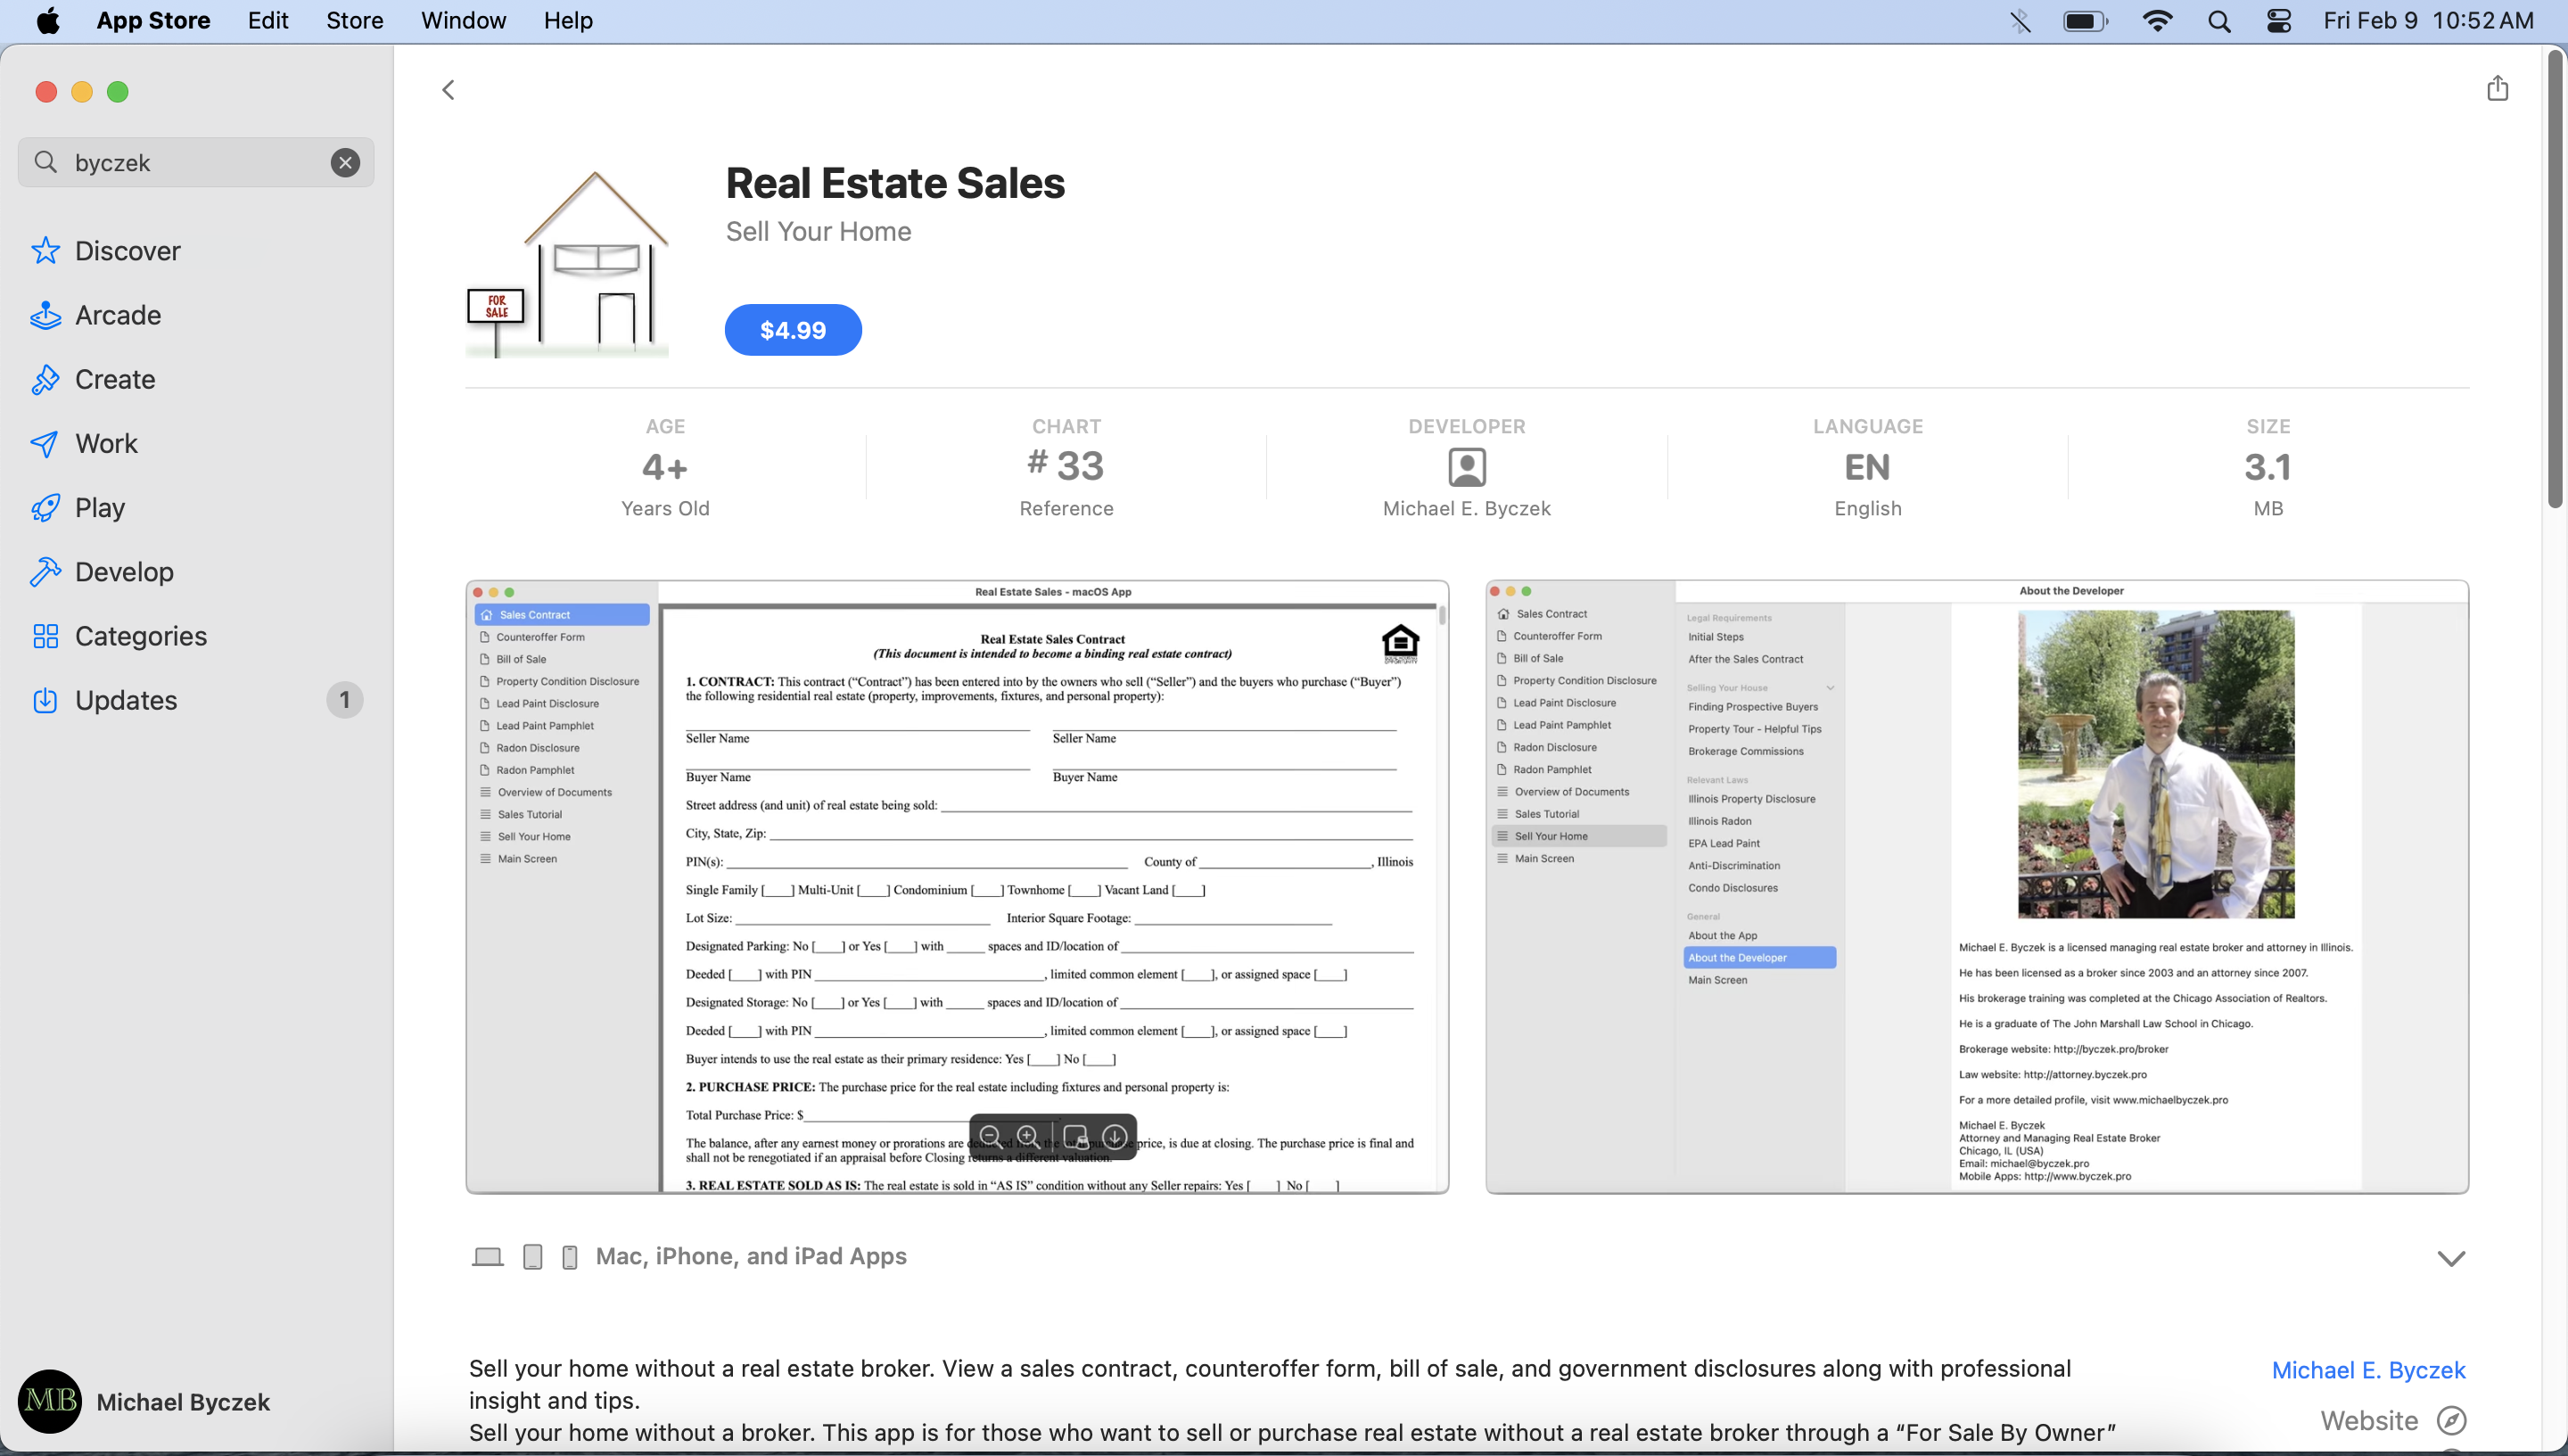
Task: Open the Edit menu
Action: (x=268, y=21)
